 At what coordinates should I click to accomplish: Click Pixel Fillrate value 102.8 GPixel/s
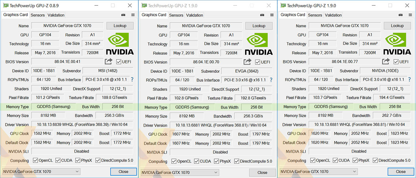187,98
